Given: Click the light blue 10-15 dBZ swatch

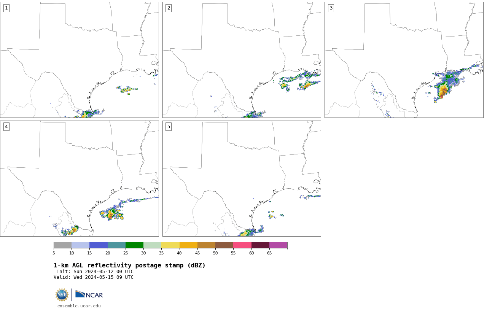Looking at the screenshot, I should [80, 245].
